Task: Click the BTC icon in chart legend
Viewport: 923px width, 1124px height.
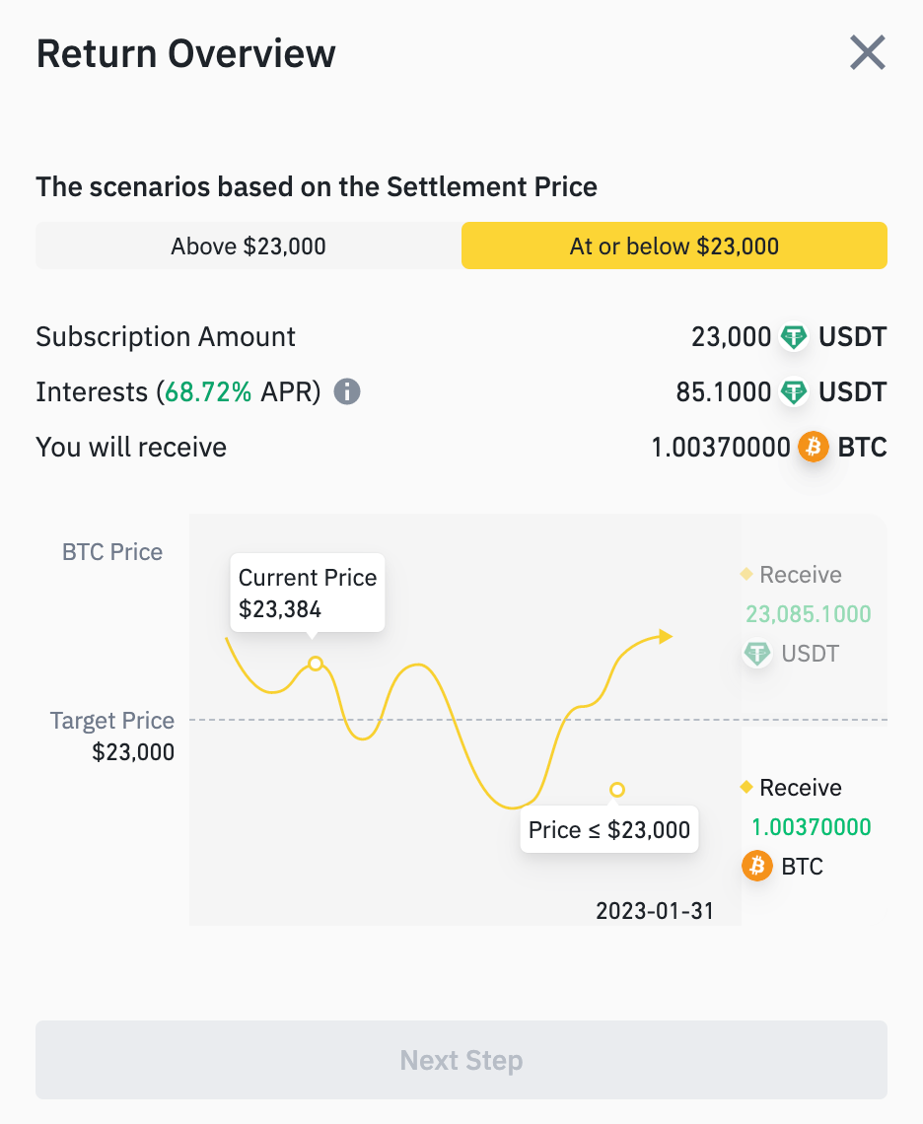Action: [756, 866]
